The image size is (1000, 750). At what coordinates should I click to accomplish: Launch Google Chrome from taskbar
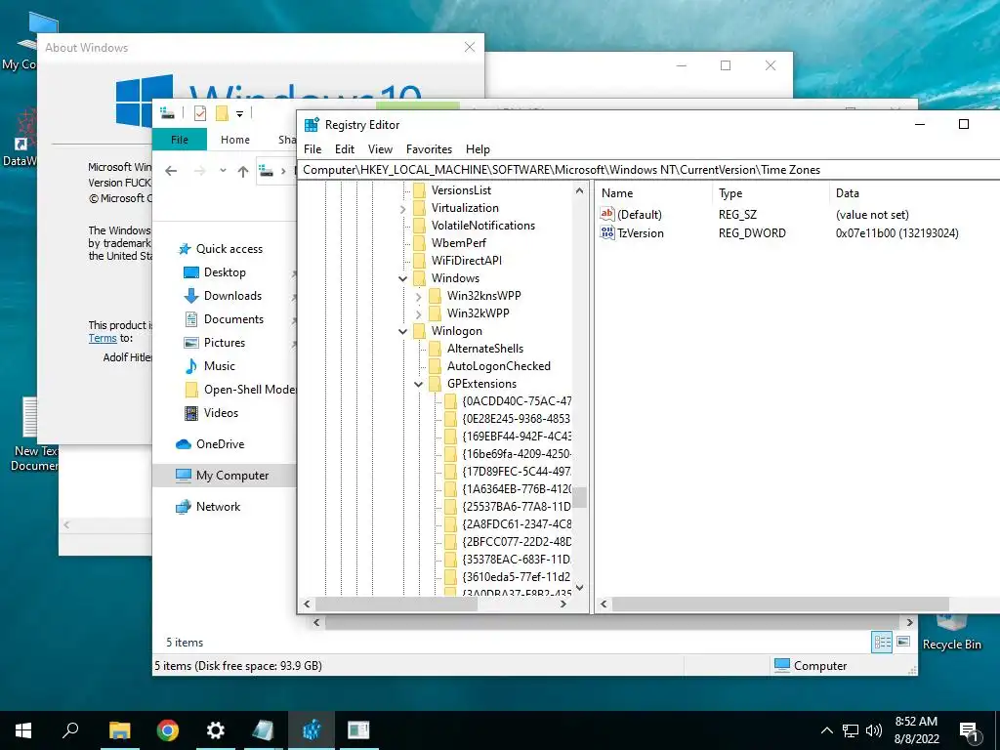pos(168,730)
